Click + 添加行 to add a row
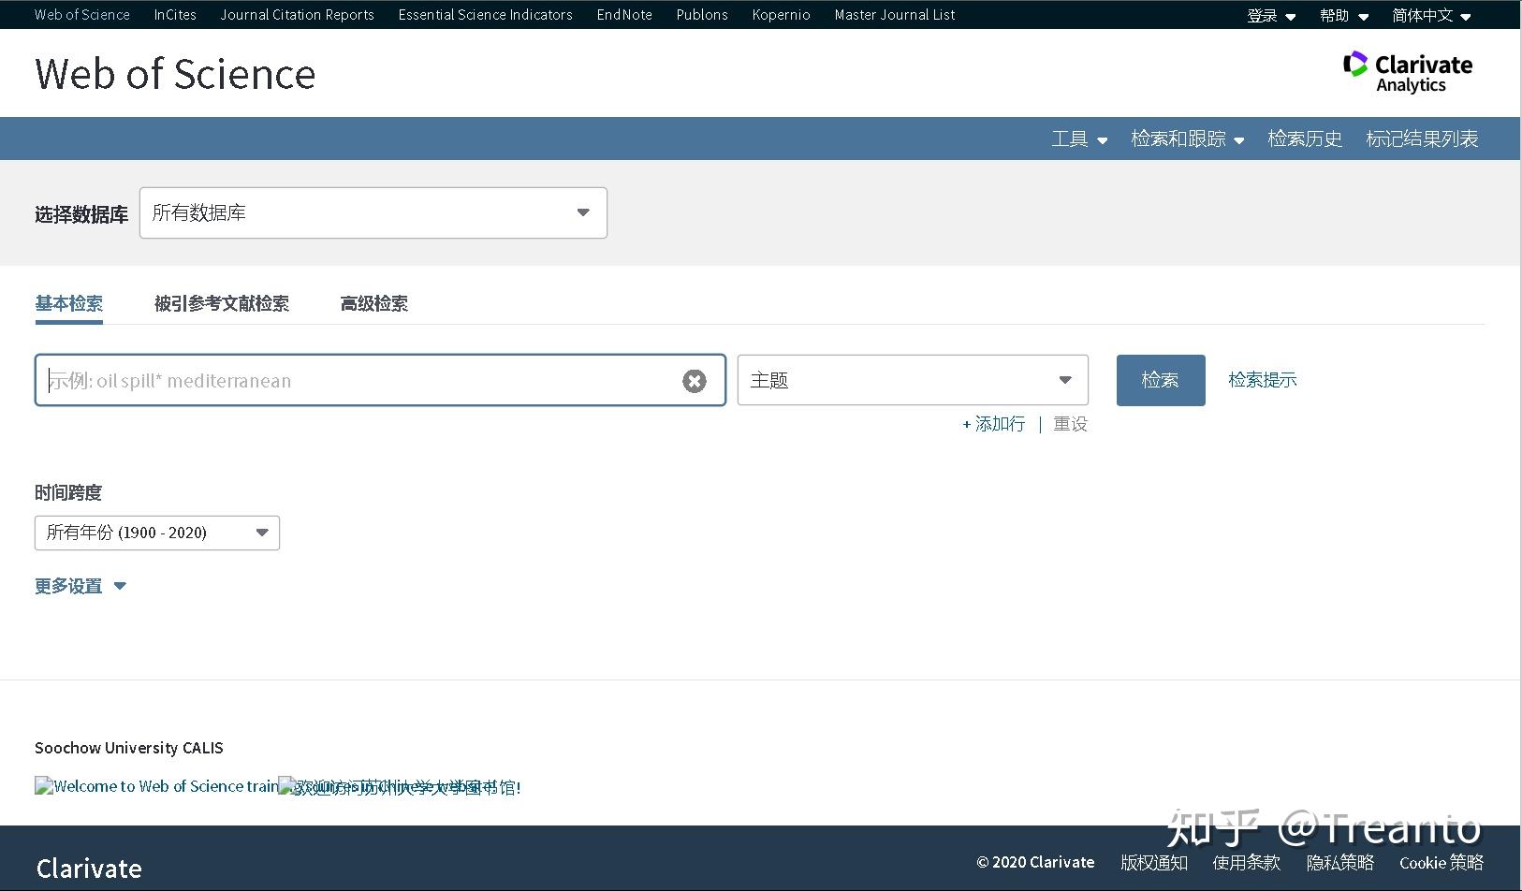The height and width of the screenshot is (891, 1522). pyautogui.click(x=994, y=424)
